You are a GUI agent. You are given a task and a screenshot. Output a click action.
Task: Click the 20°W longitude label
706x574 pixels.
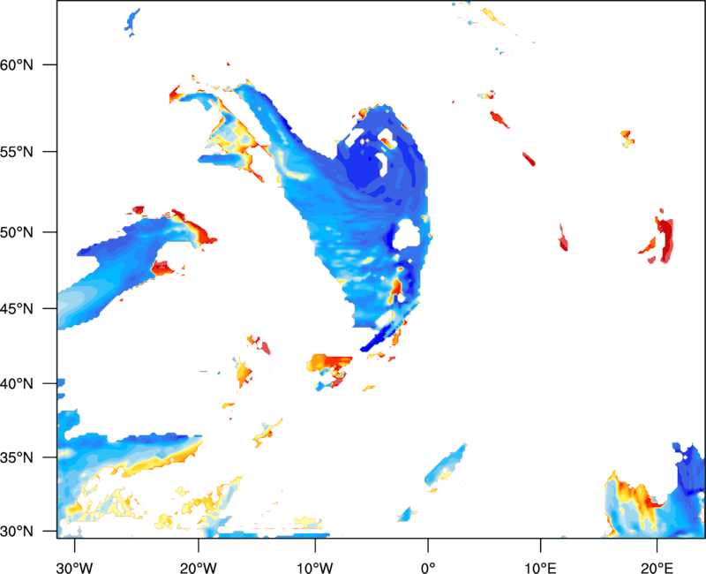click(199, 568)
